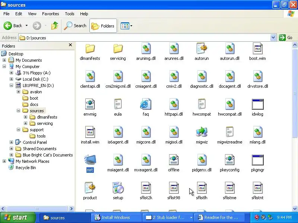Select the offline XML file icon
The height and width of the screenshot is (223, 298).
(174, 160)
